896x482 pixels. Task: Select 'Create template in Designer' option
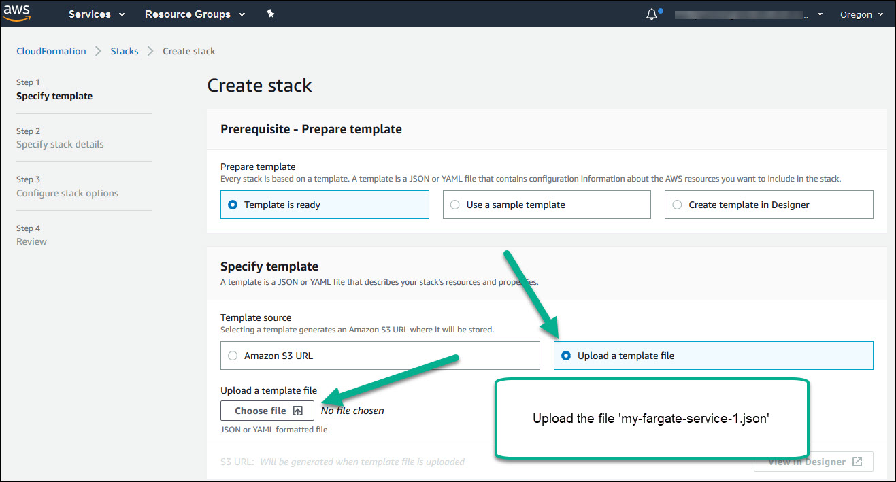point(769,205)
